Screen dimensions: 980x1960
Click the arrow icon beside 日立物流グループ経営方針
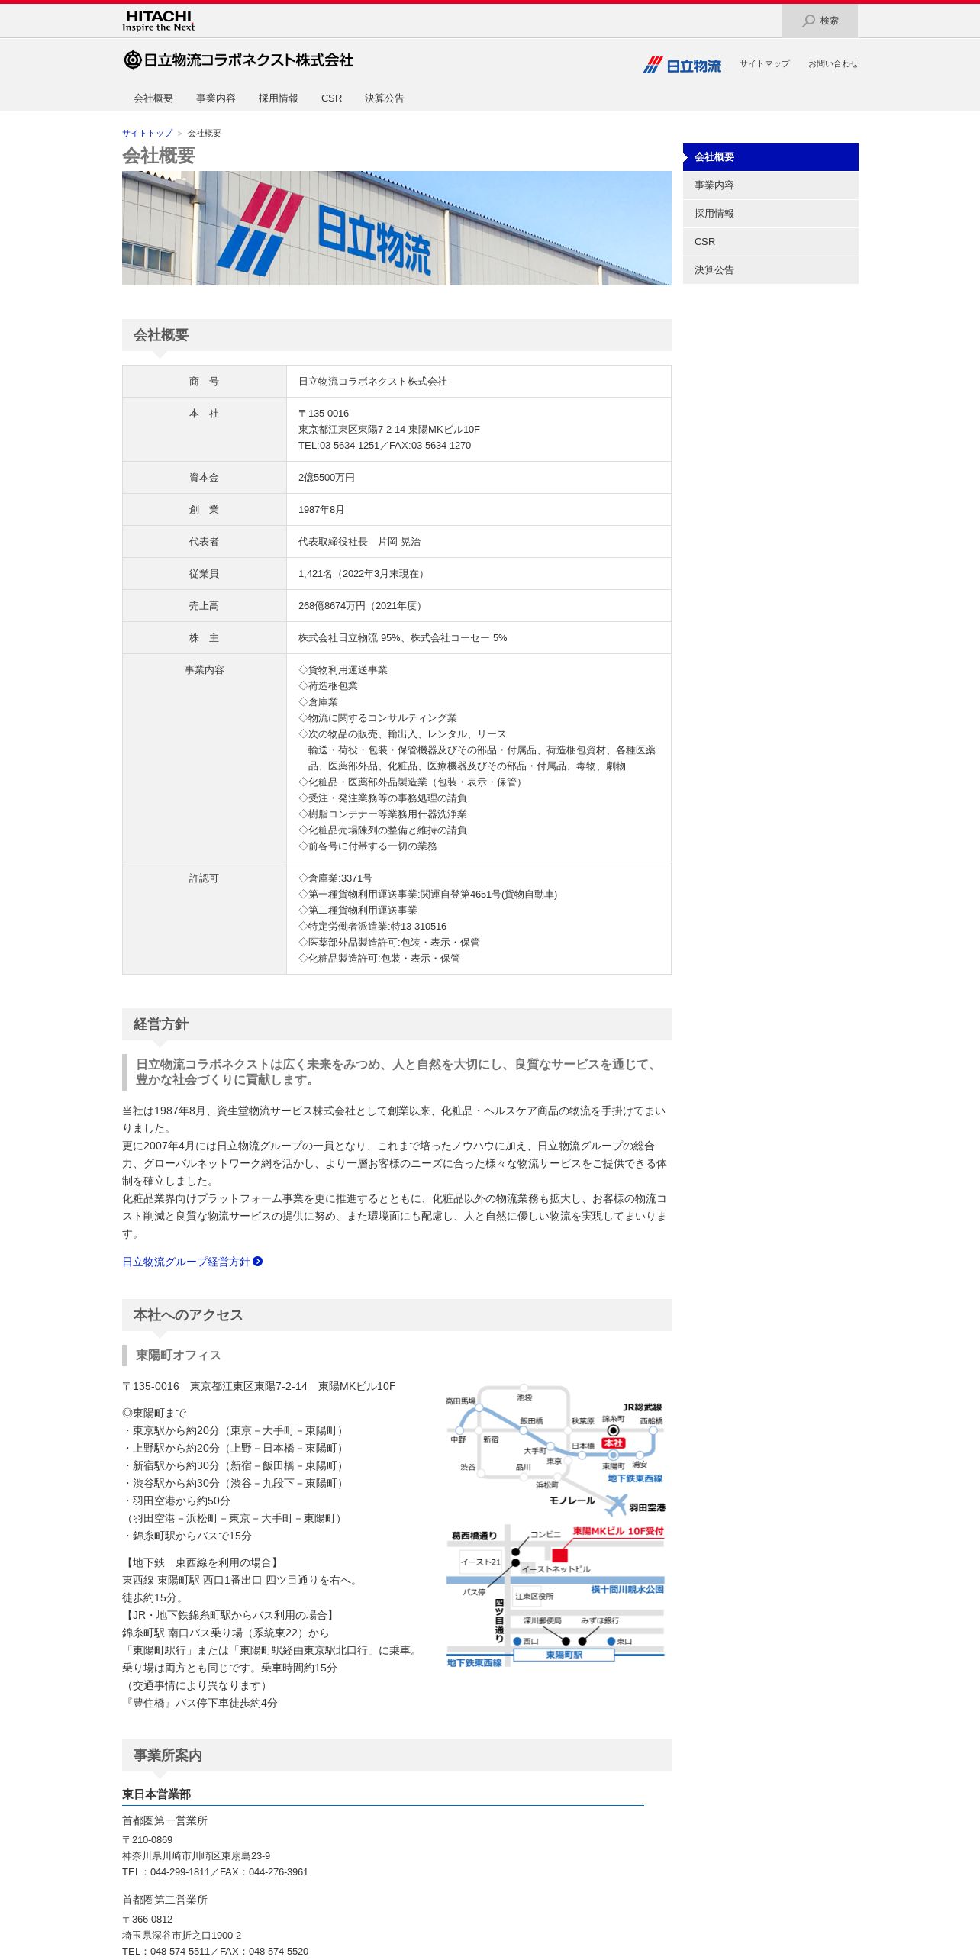tap(258, 1262)
